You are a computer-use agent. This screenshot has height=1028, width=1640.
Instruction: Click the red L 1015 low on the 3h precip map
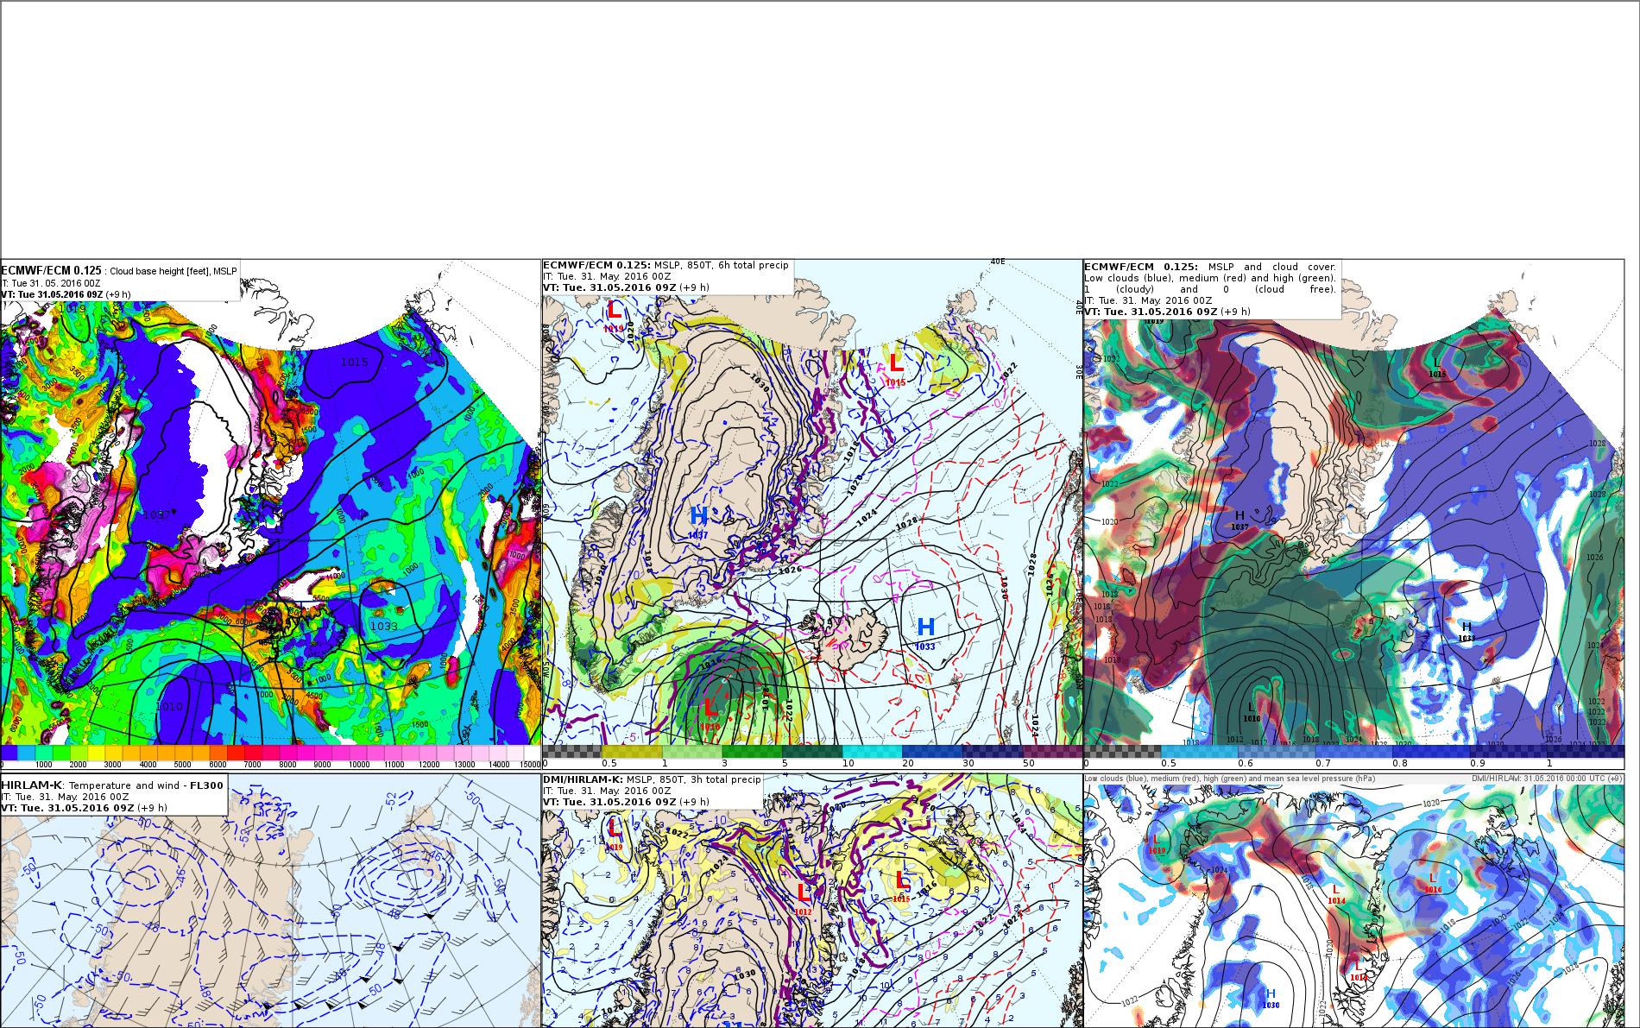pos(902,885)
